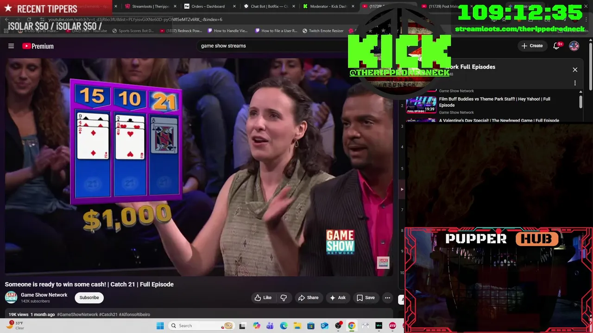Close the Full Episodes playlist panel
This screenshot has width=593, height=333.
pyautogui.click(x=575, y=70)
